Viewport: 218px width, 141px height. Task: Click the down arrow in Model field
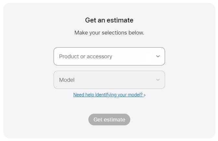158,80
